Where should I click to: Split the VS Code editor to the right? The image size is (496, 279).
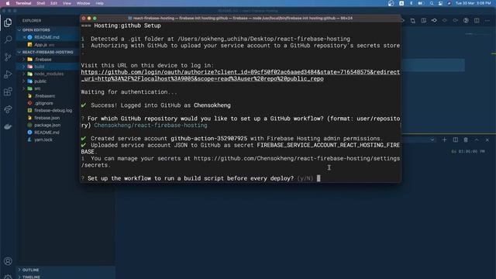[477, 21]
